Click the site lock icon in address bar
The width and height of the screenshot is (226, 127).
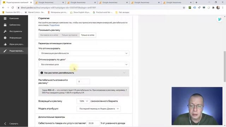pyautogui.click(x=18, y=8)
